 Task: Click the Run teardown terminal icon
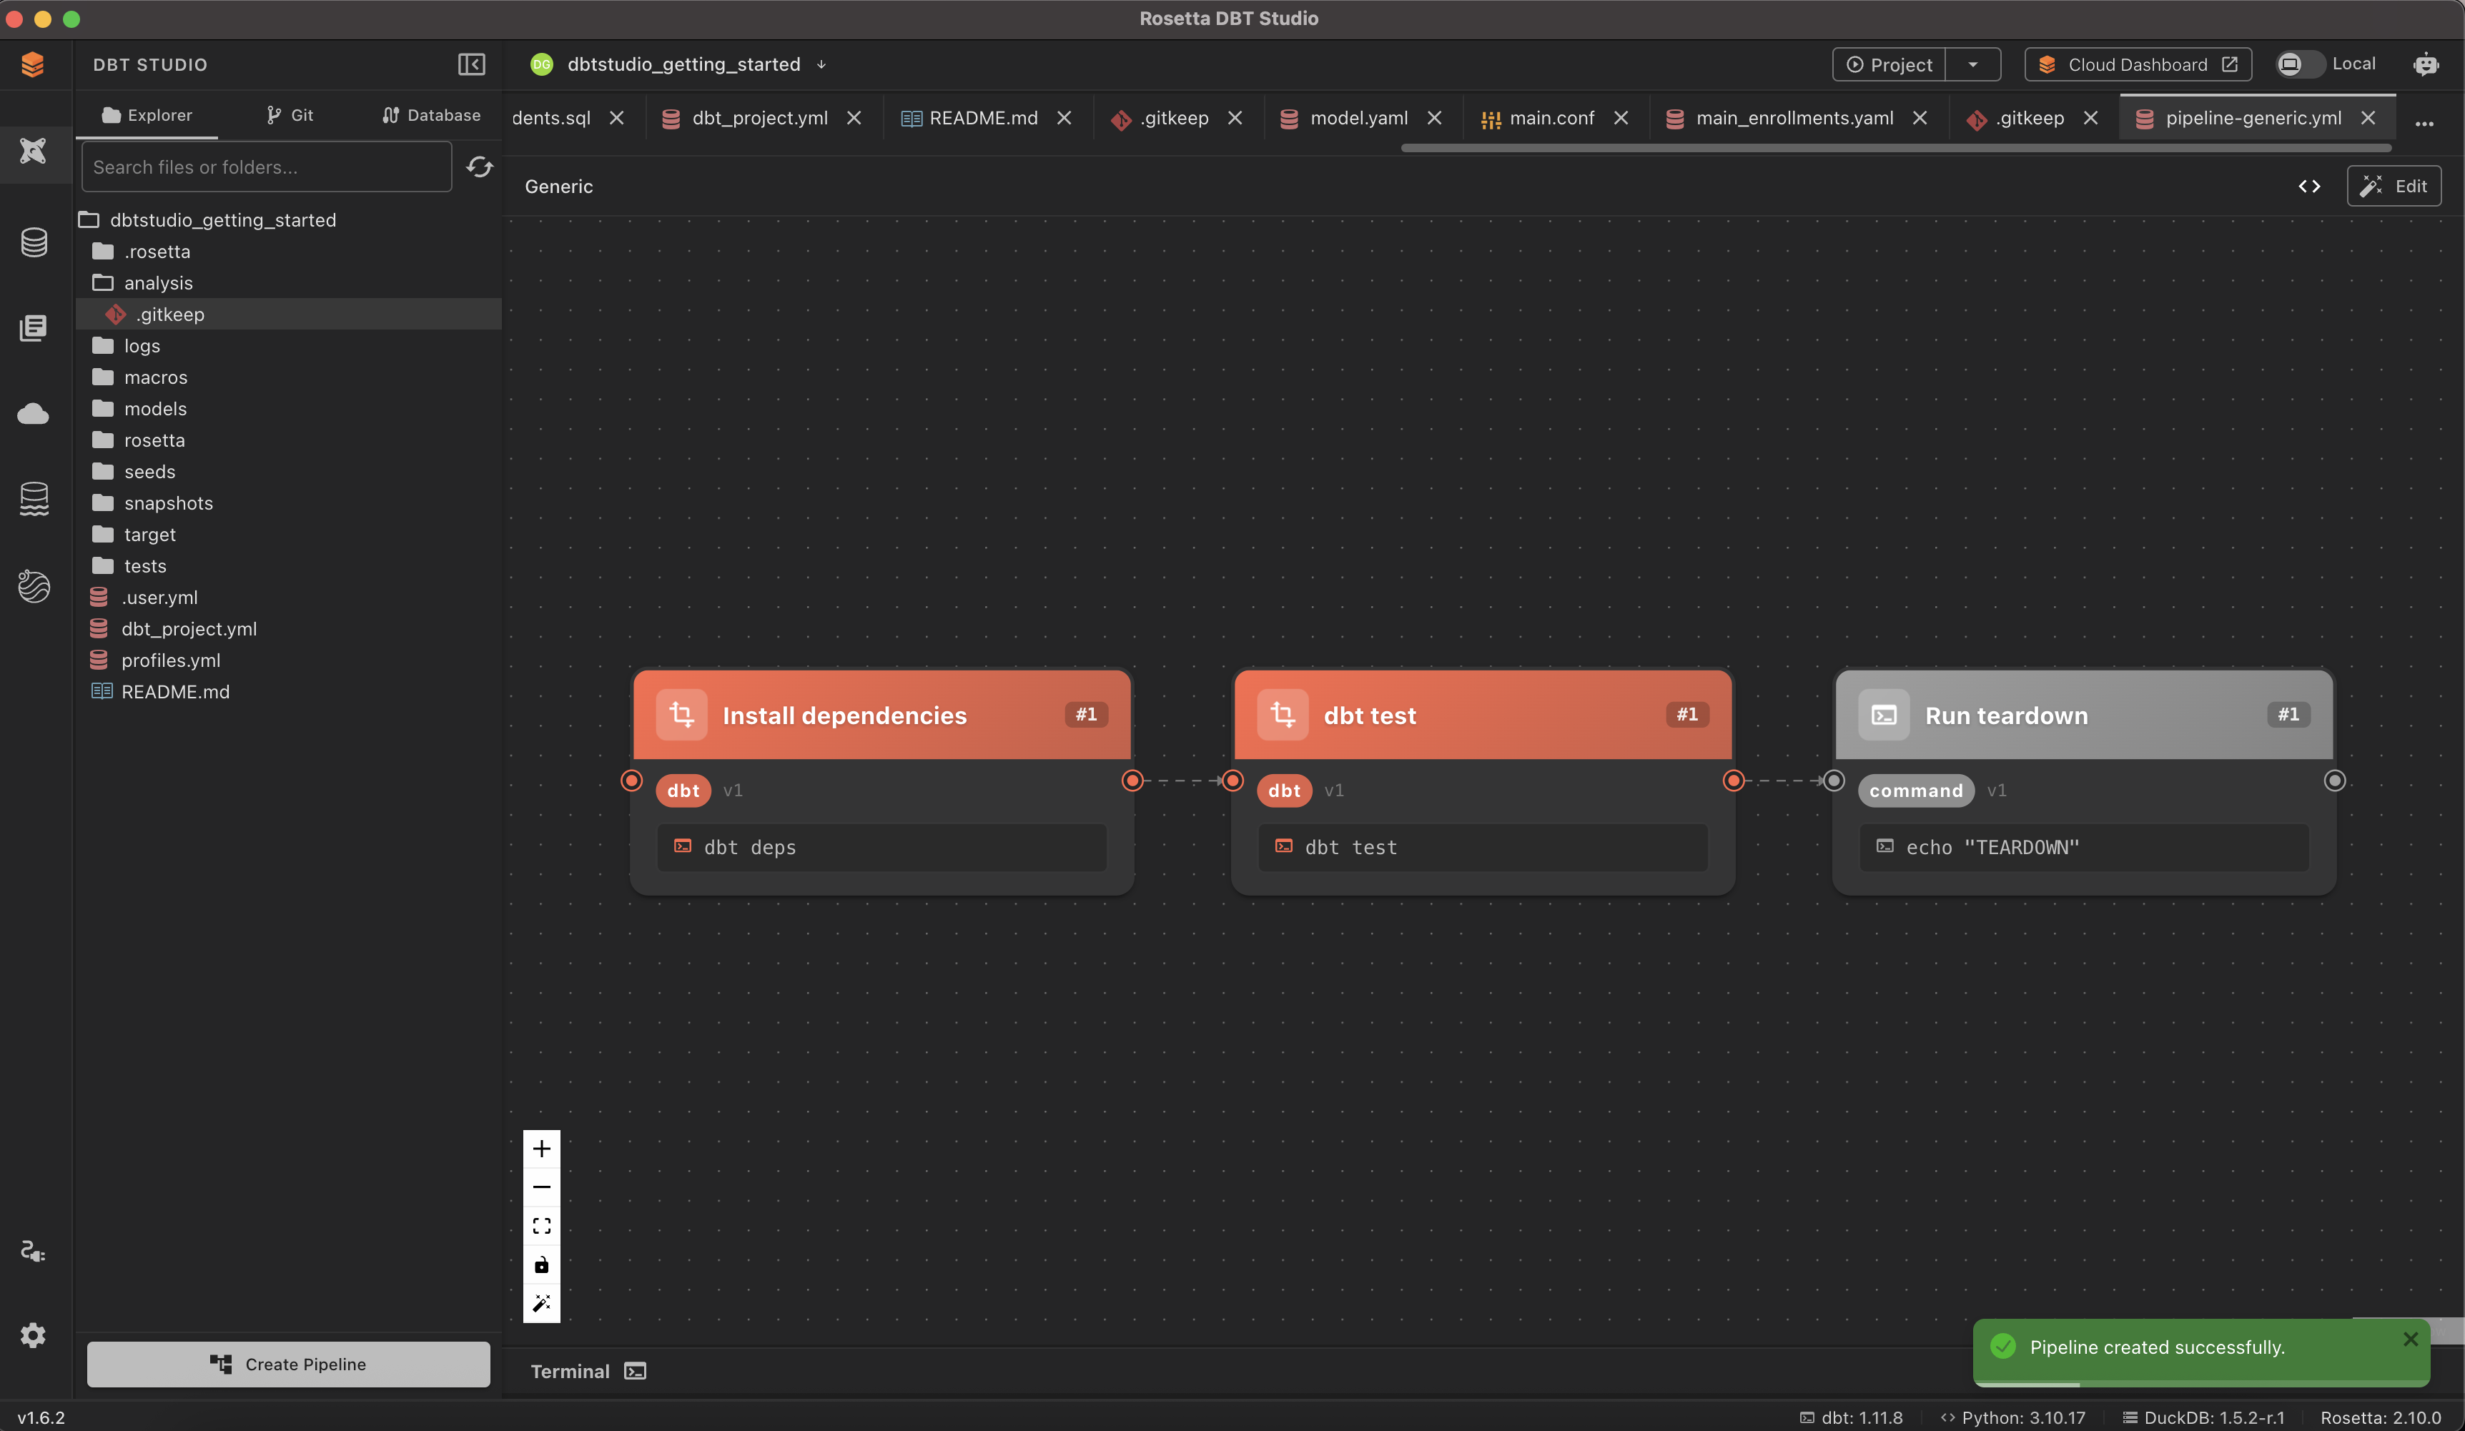tap(1884, 715)
